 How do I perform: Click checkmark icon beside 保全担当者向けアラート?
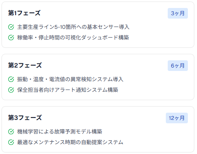[x=11, y=90]
